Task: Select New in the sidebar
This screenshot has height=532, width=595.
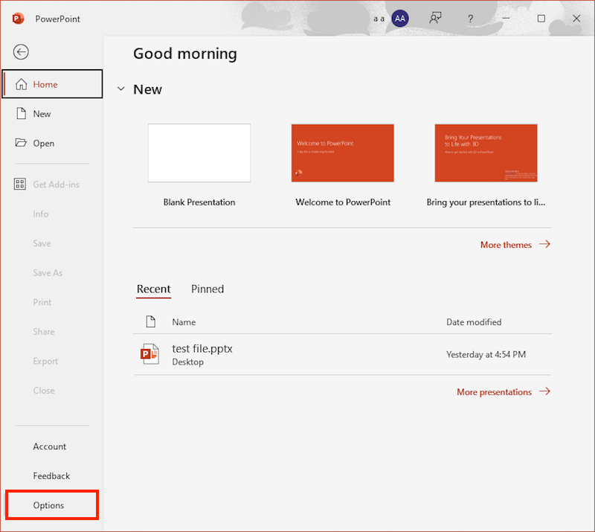Action: click(52, 114)
